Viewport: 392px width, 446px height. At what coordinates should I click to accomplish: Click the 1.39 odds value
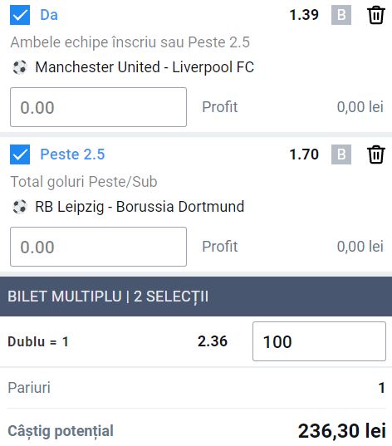(304, 15)
